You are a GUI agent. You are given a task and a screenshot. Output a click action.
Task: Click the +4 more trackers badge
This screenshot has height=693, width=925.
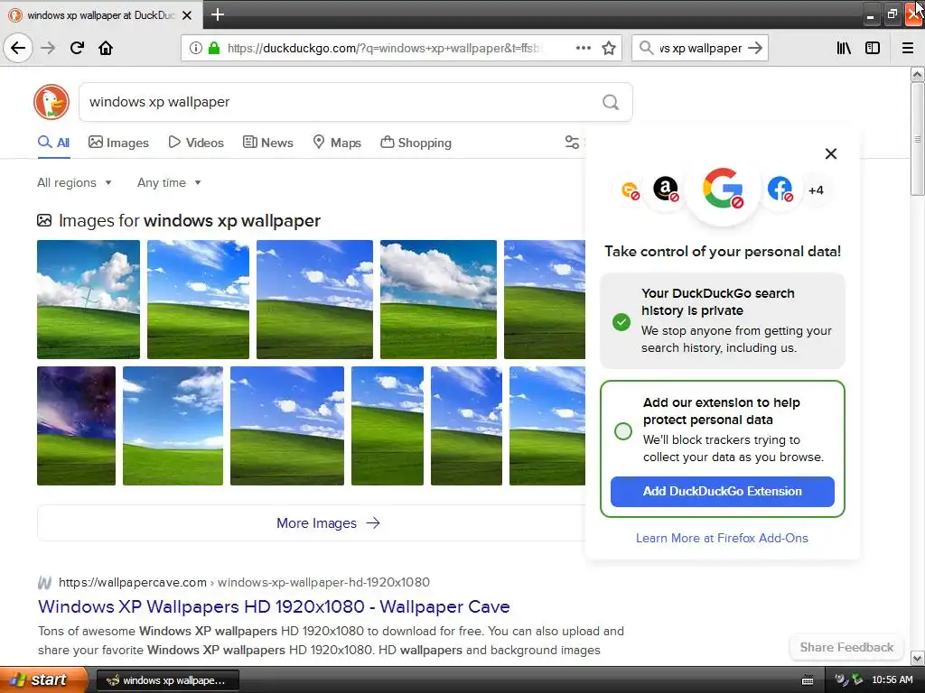coord(816,190)
